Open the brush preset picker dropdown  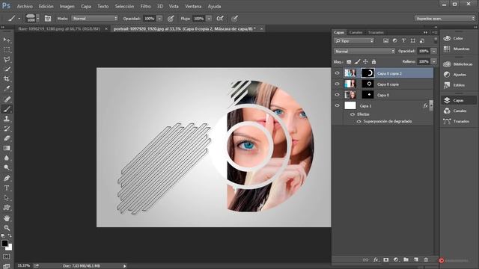(38, 18)
